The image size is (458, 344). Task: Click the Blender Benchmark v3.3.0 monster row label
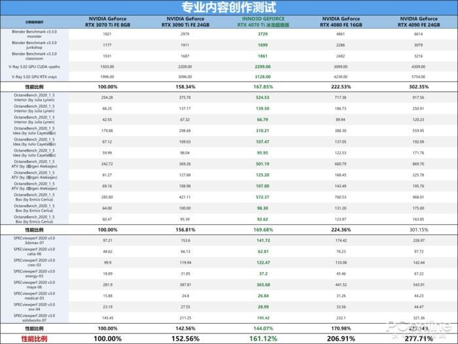34,34
